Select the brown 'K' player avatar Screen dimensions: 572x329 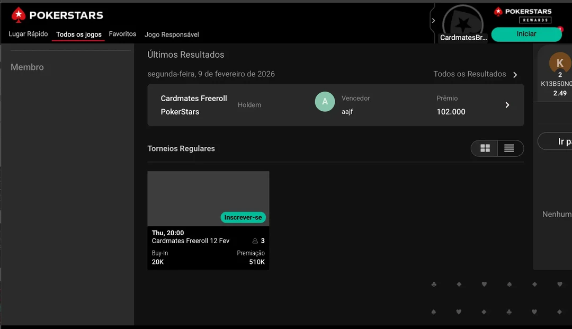coord(559,63)
